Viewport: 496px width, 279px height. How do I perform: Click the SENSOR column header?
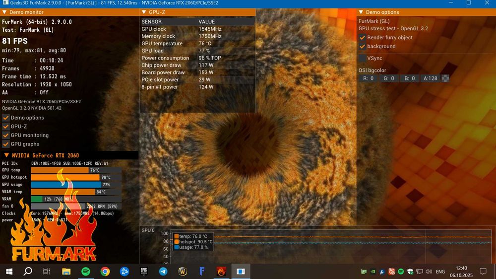151,21
